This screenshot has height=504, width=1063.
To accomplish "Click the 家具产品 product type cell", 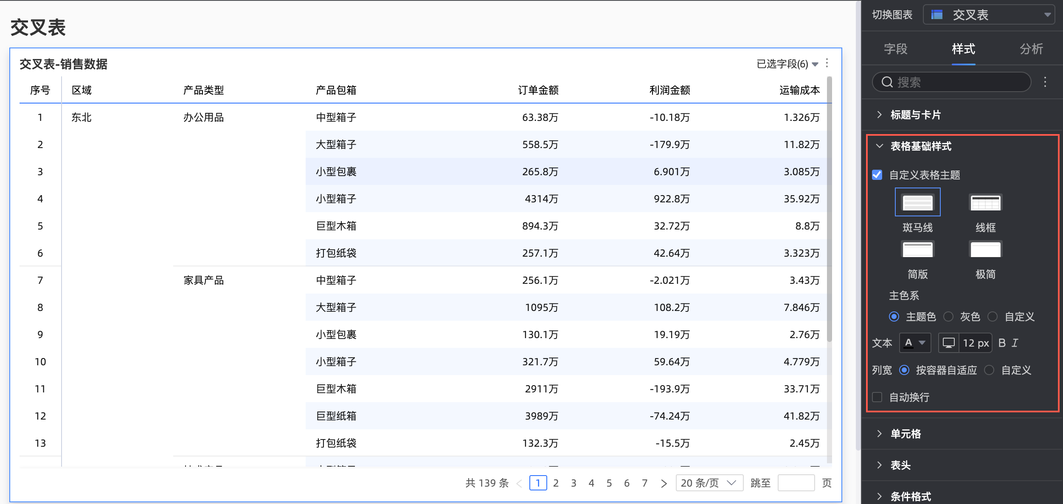I will [203, 280].
